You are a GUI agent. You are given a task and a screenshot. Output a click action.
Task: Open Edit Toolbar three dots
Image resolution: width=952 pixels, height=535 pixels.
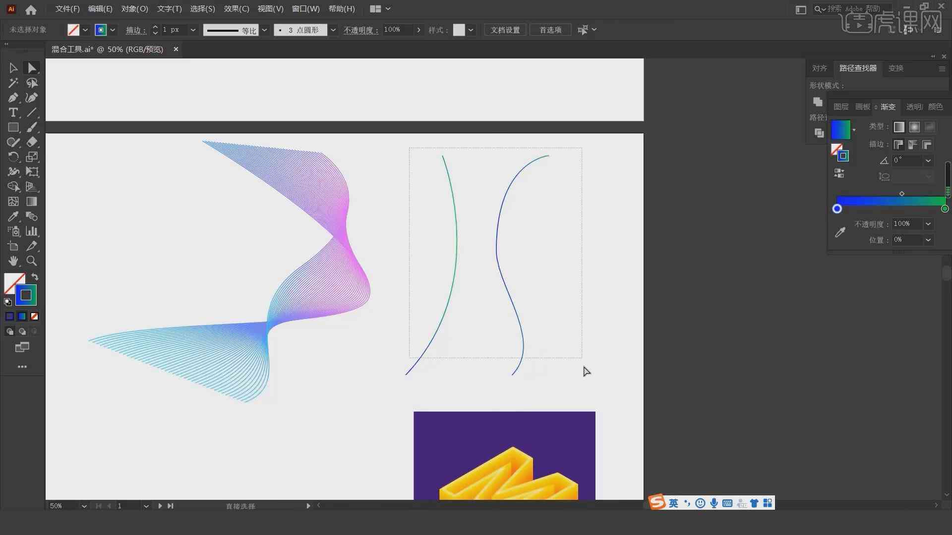pos(22,367)
